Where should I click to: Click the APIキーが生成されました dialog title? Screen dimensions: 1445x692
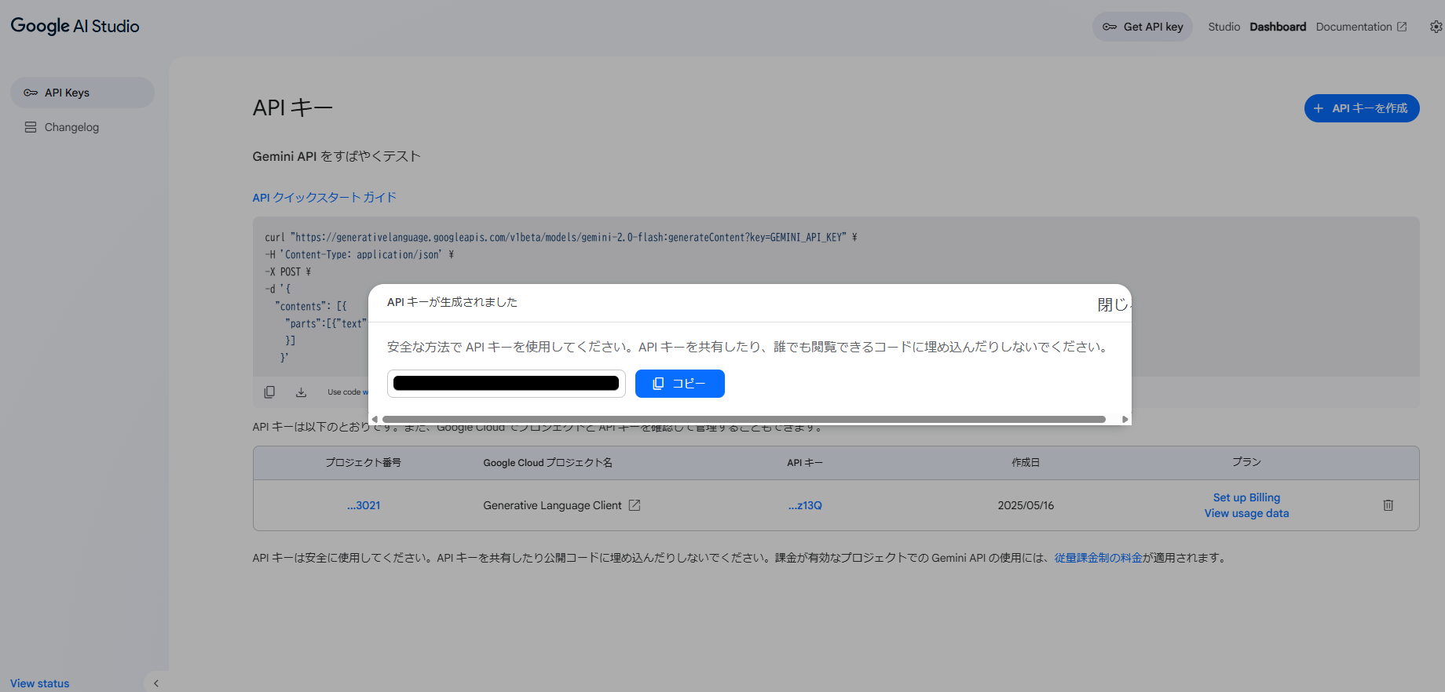[x=452, y=302]
